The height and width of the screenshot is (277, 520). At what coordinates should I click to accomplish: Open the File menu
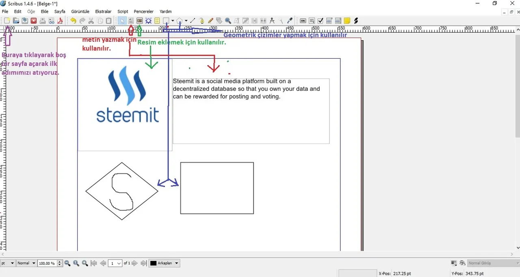point(5,11)
